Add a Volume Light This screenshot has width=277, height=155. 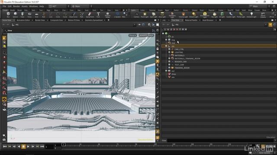point(183,15)
